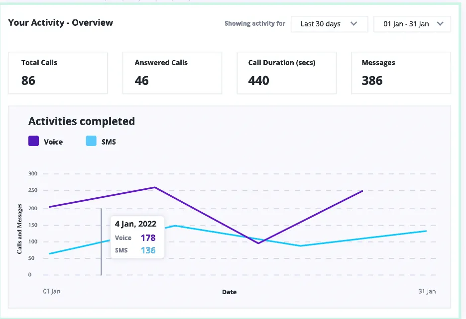Screen dimensions: 466x319
Task: Click the Call Duration (secs) card
Action: (286, 73)
